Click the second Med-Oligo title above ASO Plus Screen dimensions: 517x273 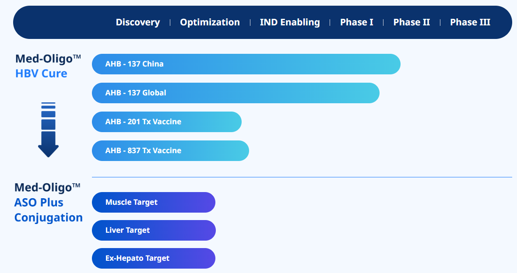pos(47,188)
